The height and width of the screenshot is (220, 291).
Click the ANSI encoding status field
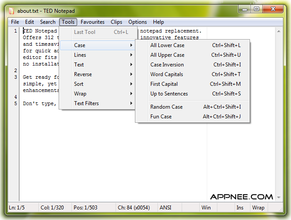click(x=170, y=208)
